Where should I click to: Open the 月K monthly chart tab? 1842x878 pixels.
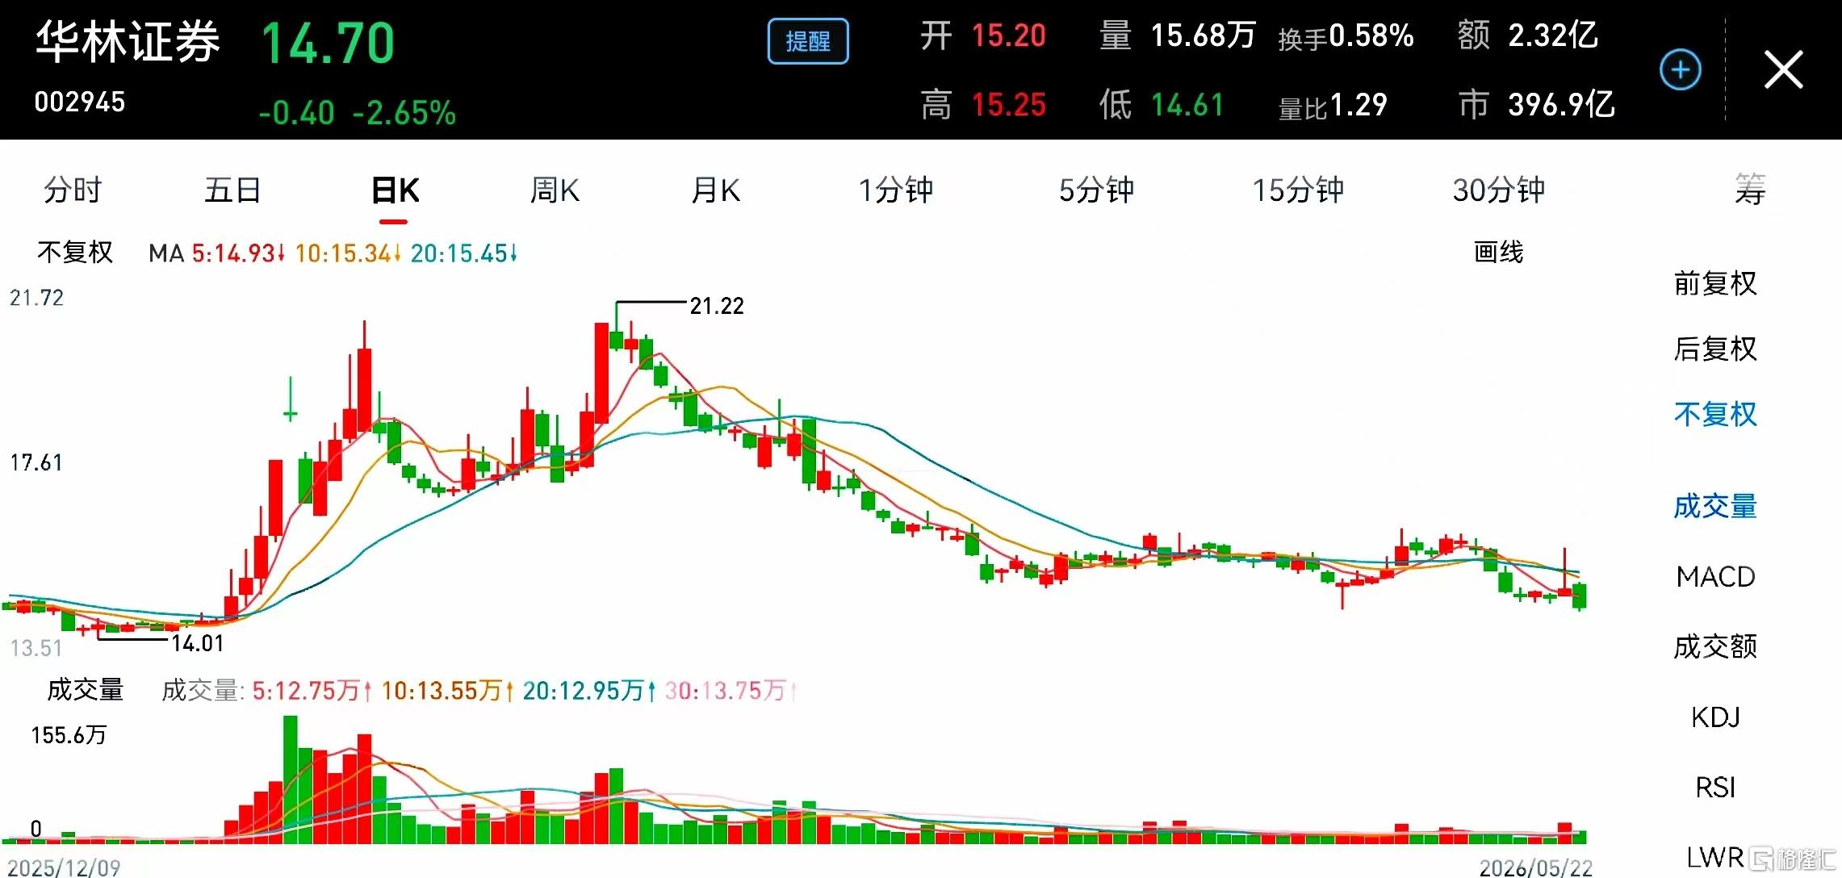(716, 190)
